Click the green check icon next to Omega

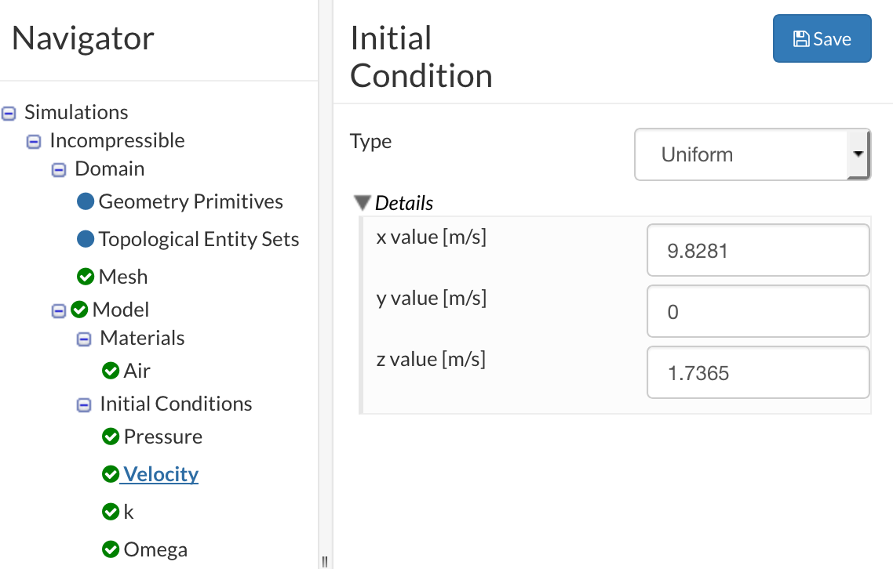point(111,549)
